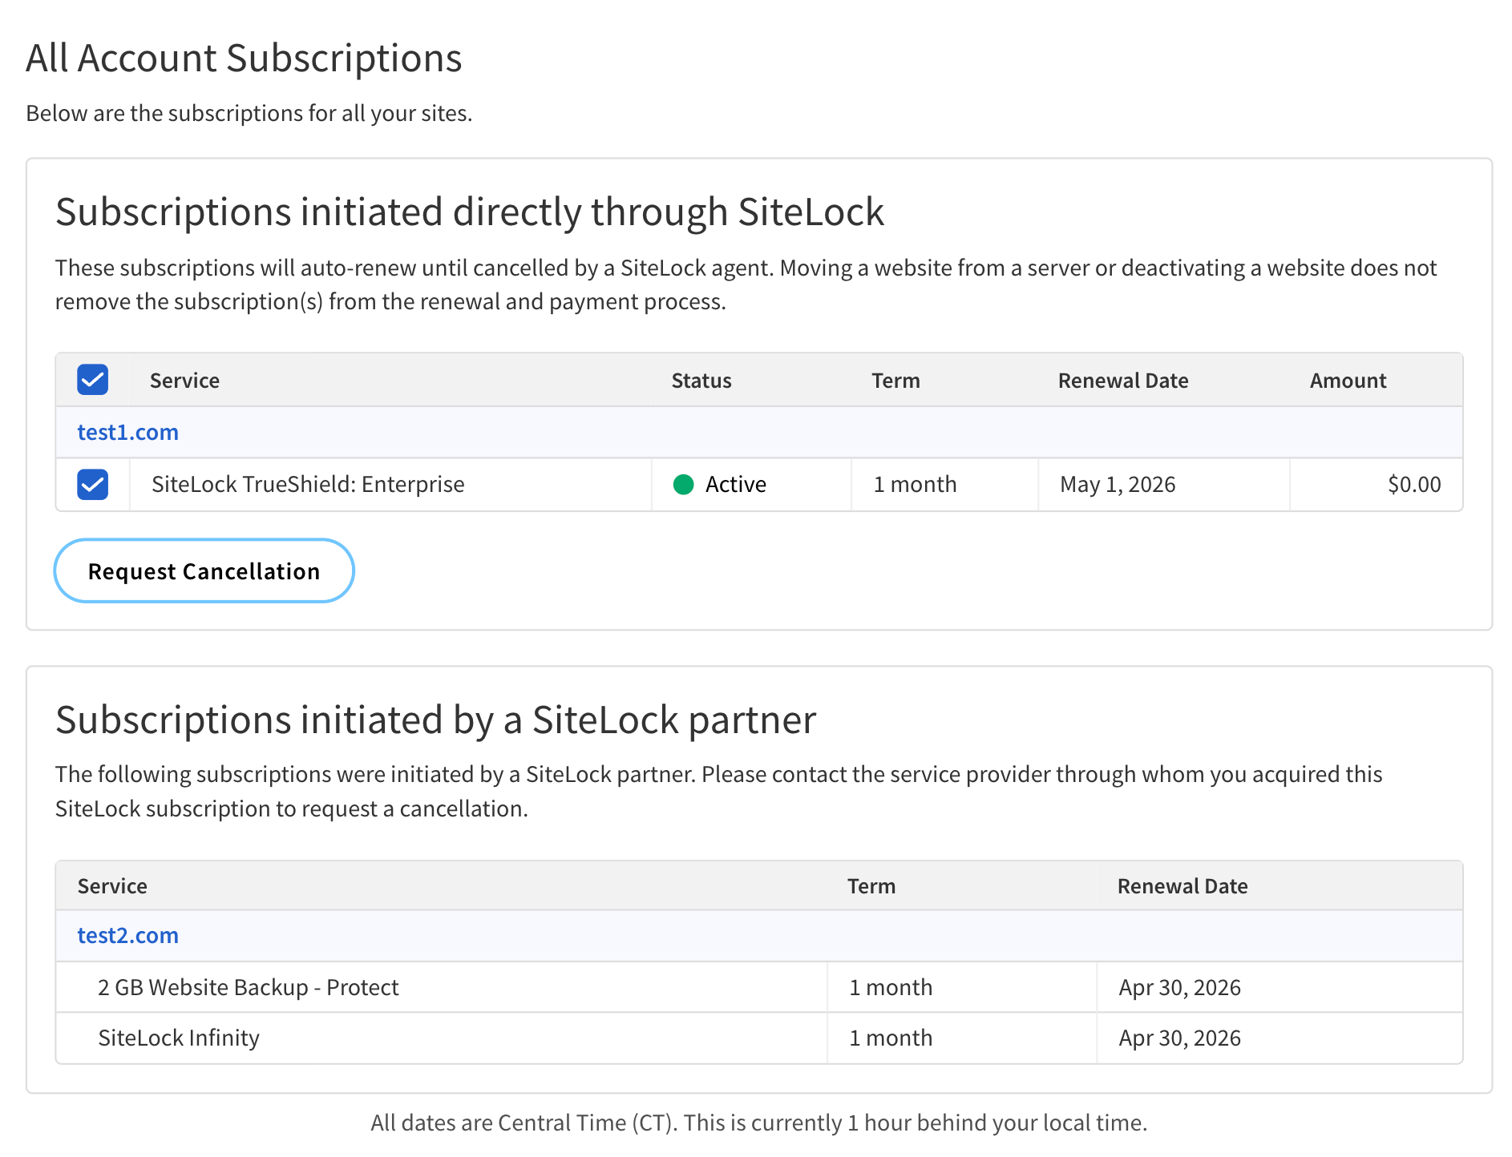Screen dimensions: 1512x1157
Task: Click Subscriptions initiated directly through SiteLock heading
Action: 469,212
